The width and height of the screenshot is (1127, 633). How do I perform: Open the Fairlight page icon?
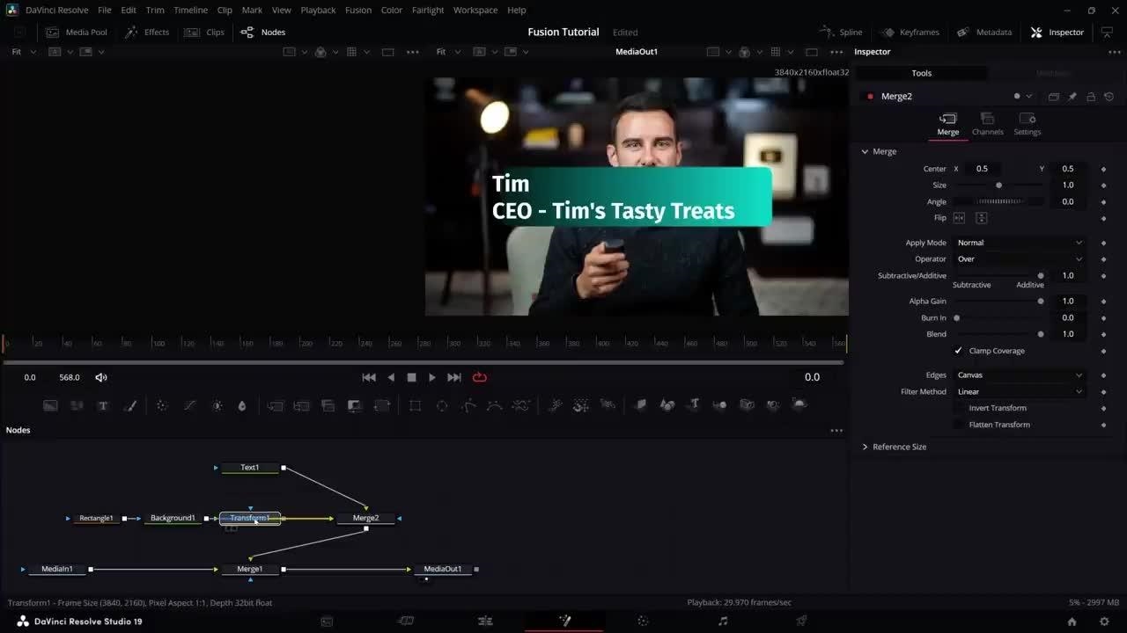[722, 621]
